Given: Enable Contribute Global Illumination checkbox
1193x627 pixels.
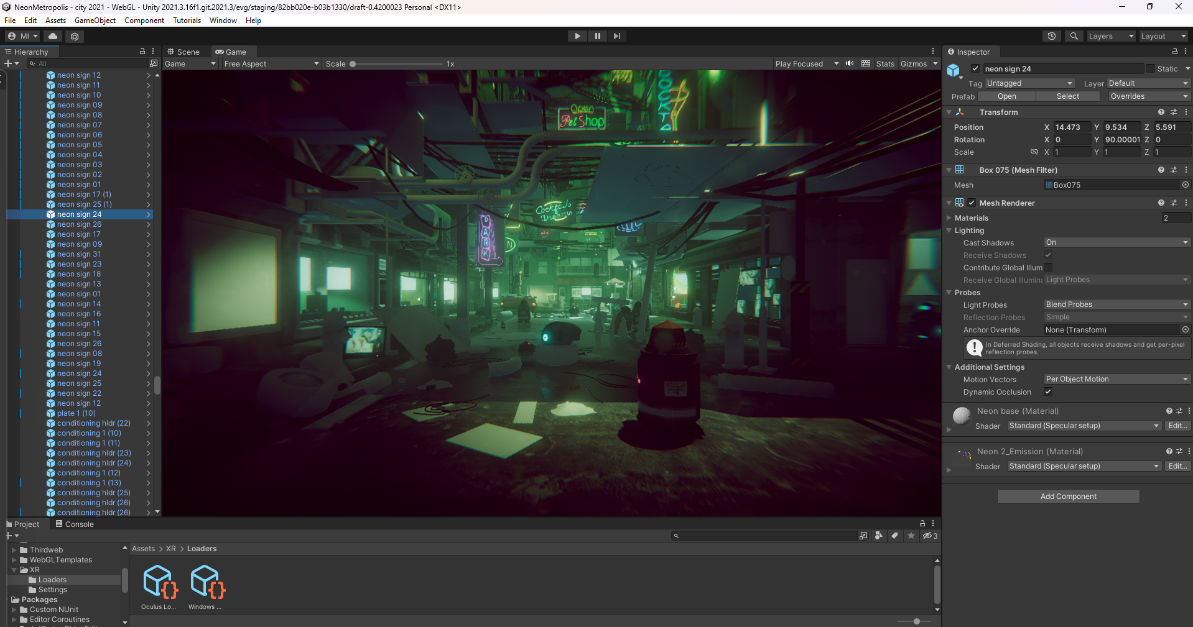Looking at the screenshot, I should tap(1048, 267).
